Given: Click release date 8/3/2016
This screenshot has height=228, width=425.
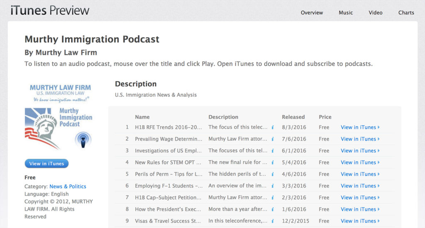Looking at the screenshot, I should (294, 127).
